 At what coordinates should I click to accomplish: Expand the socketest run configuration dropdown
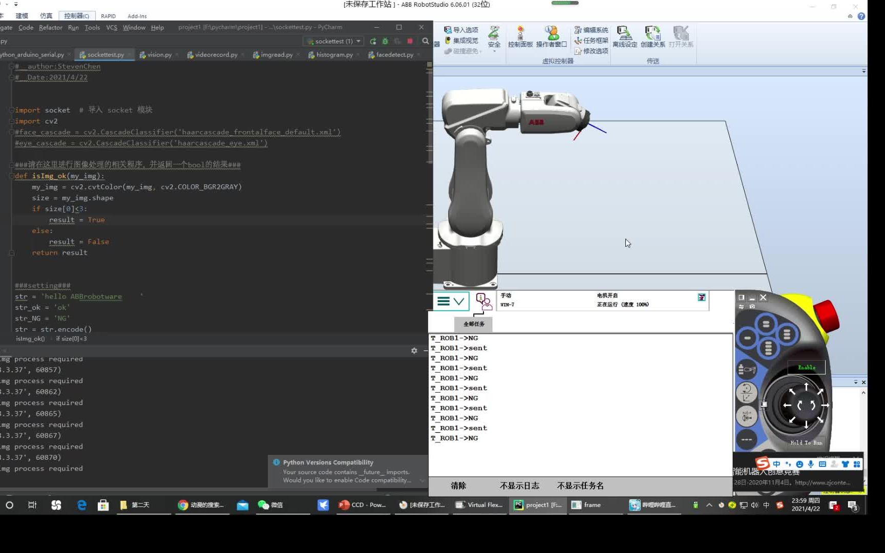click(359, 41)
